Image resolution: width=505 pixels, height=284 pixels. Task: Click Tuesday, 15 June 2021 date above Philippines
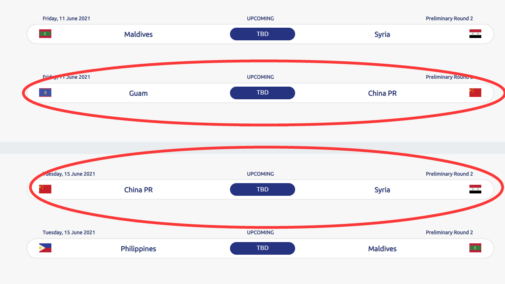click(x=69, y=233)
